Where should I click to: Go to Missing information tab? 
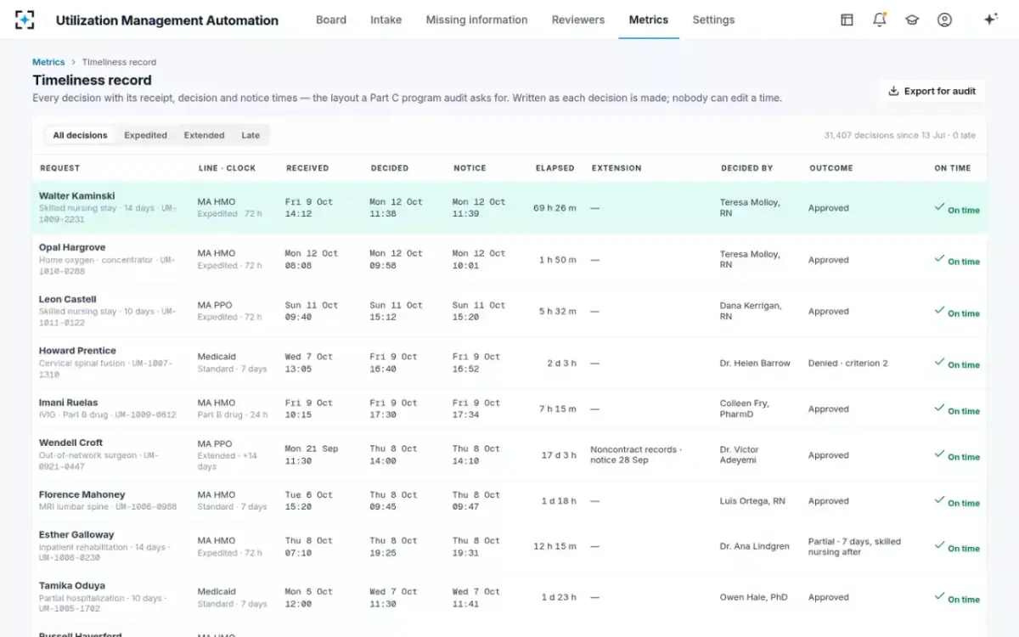[x=476, y=20]
